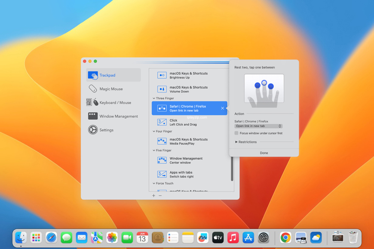Launch Safari from the Dock

(x=51, y=238)
